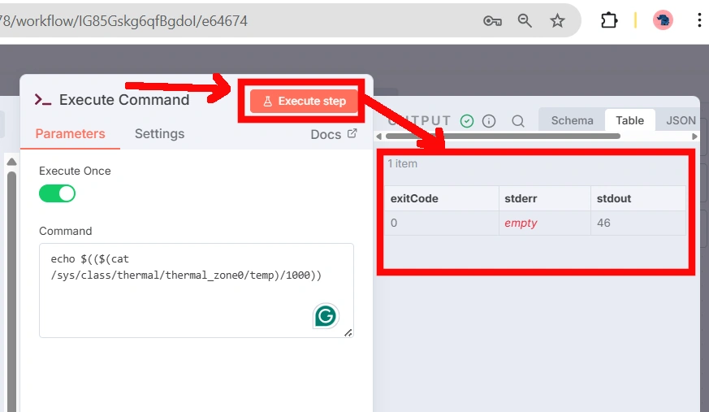This screenshot has width=709, height=412.
Task: Click the output panel horizontal scrollbar
Action: pos(504,137)
